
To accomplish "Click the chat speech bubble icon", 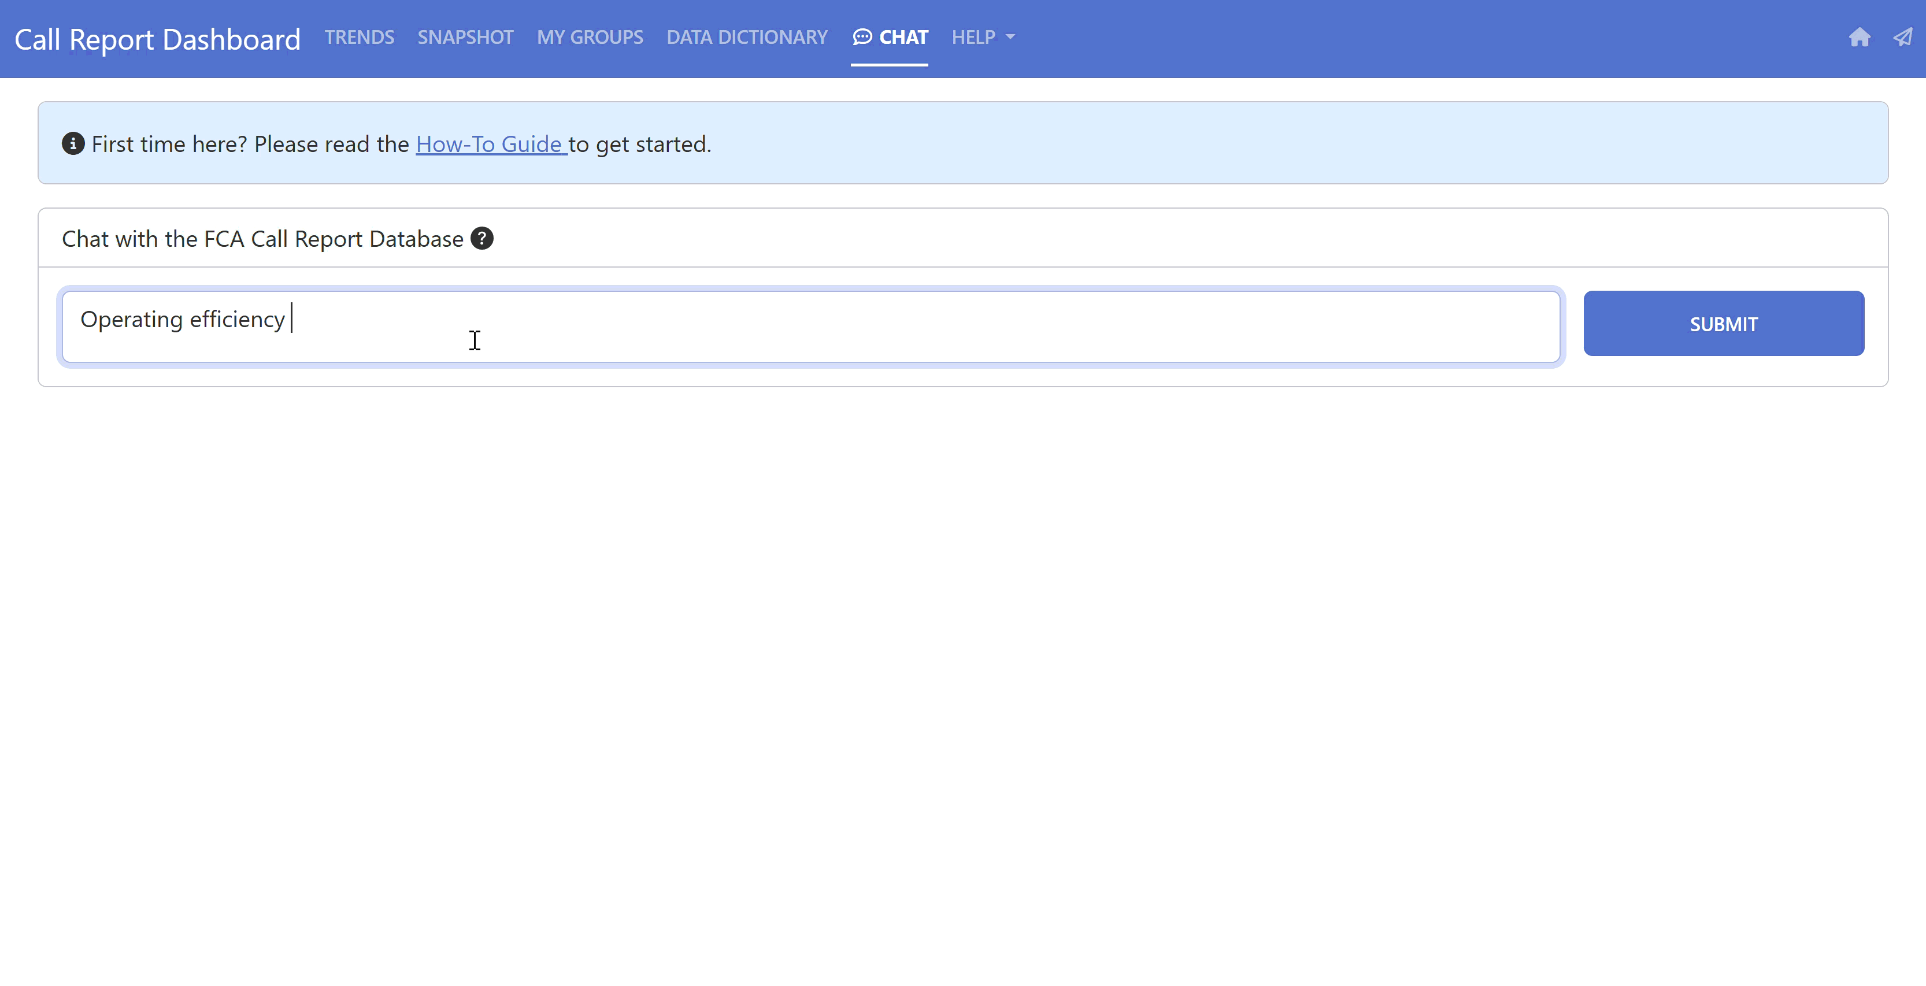I will pyautogui.click(x=862, y=38).
